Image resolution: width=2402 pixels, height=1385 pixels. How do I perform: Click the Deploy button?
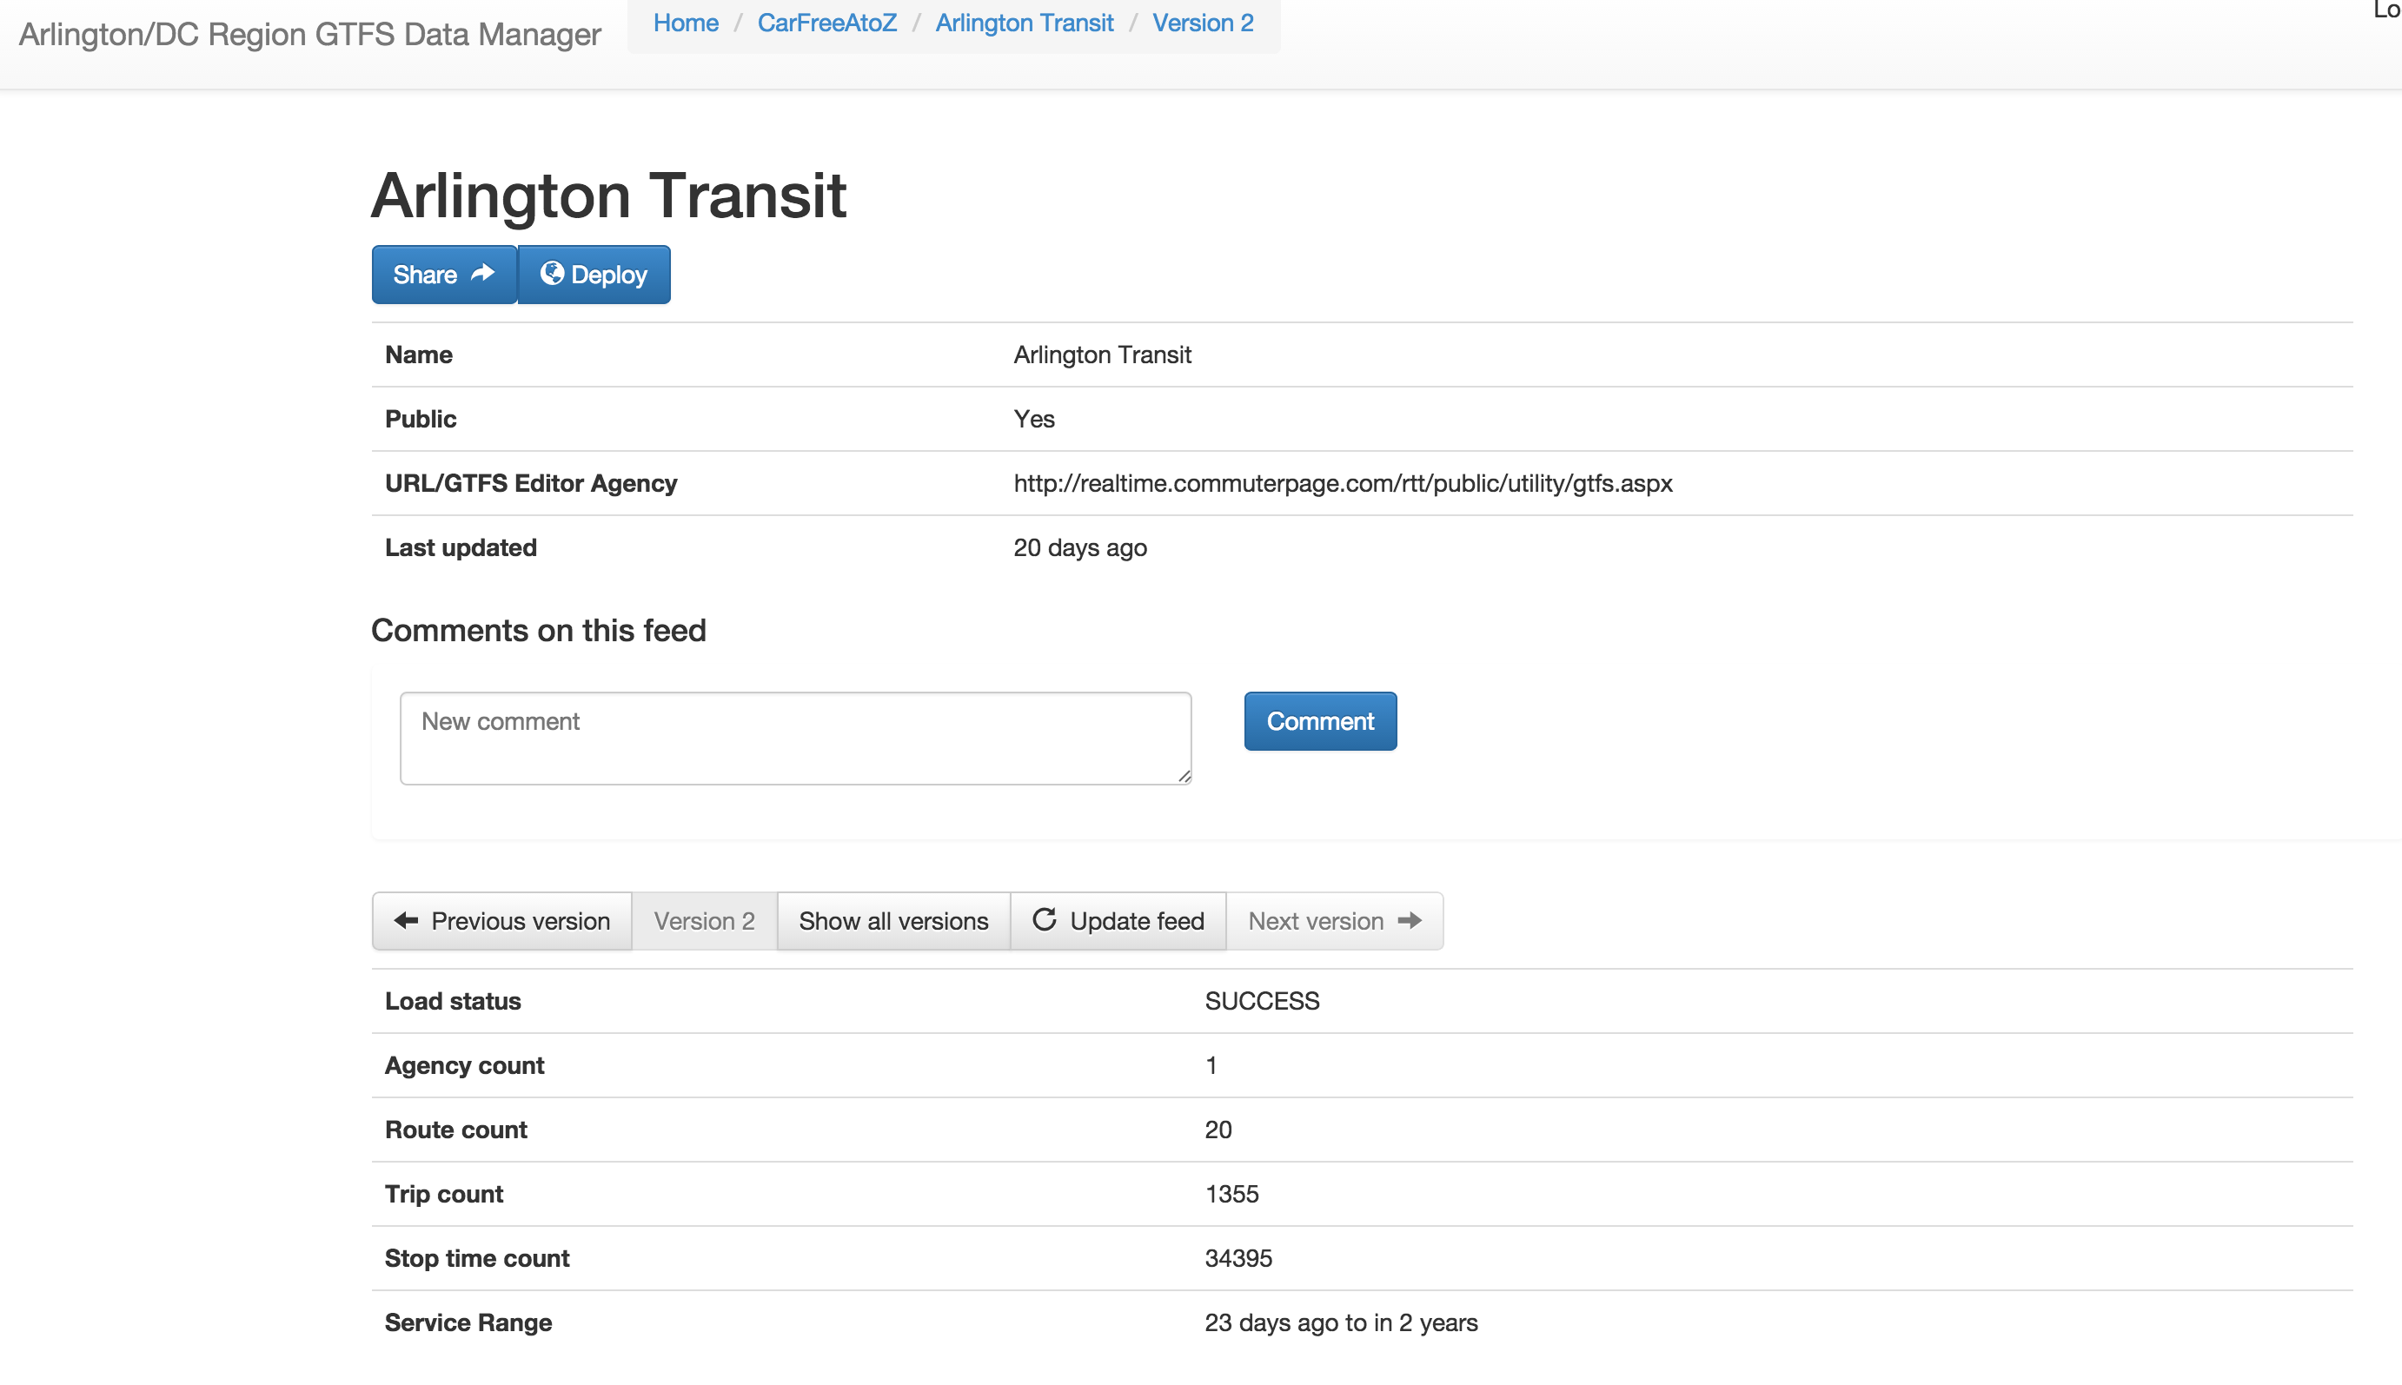click(x=594, y=275)
